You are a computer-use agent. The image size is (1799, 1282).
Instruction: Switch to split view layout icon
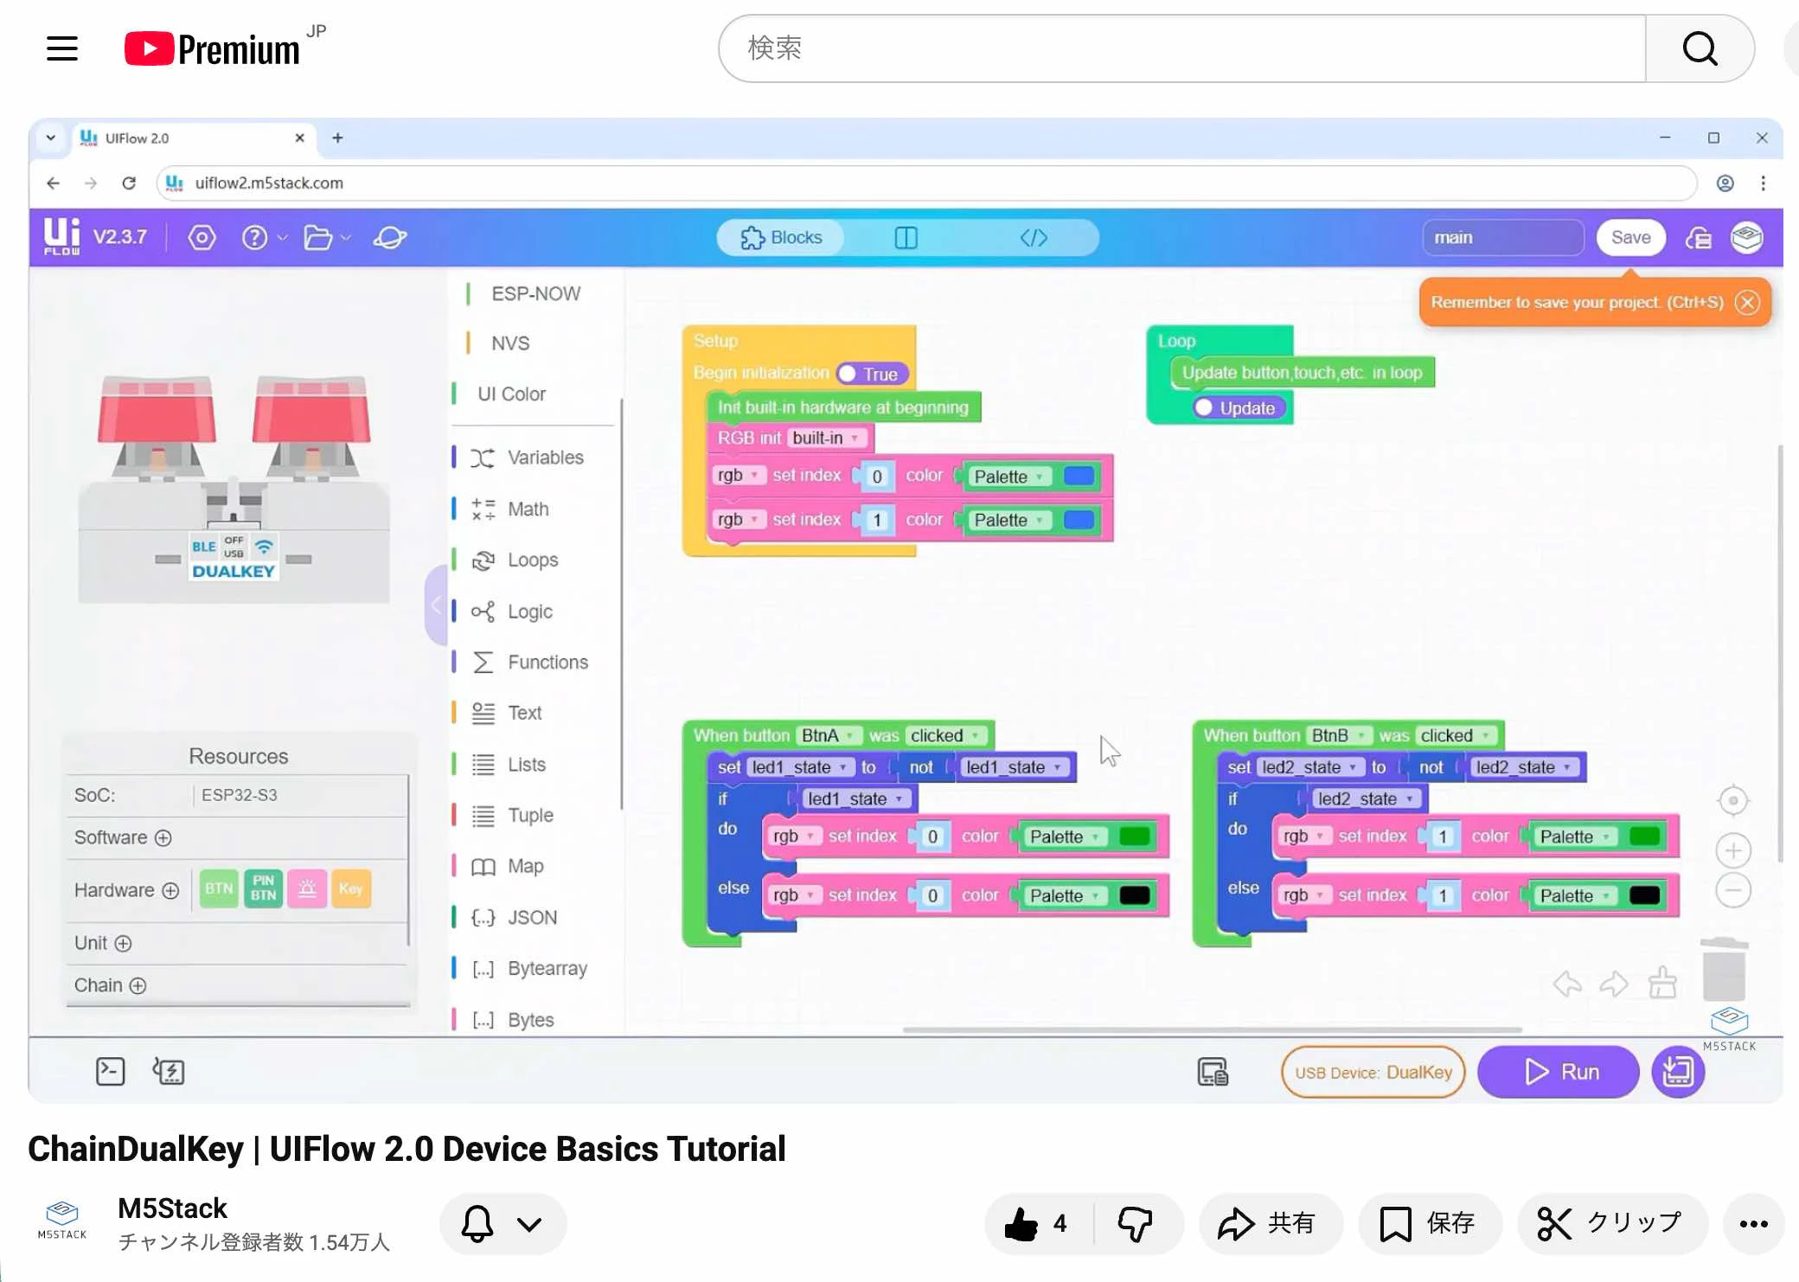906,237
